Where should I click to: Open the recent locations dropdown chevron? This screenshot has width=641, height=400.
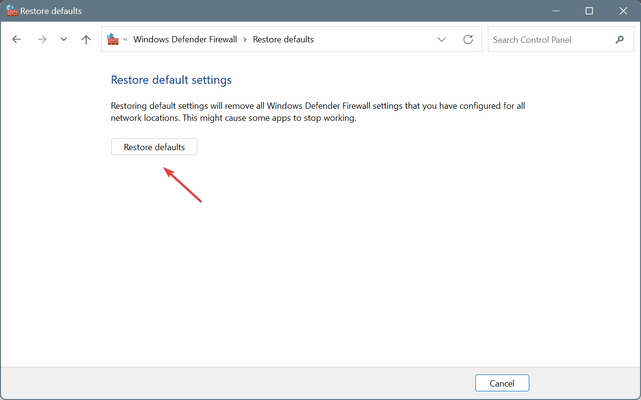coord(64,39)
